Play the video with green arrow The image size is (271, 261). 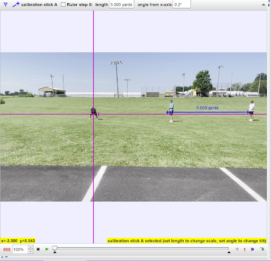coord(47,249)
